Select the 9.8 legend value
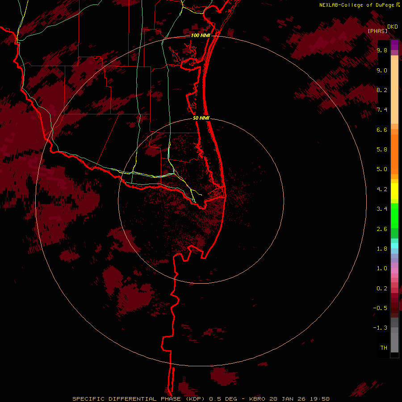 point(382,50)
